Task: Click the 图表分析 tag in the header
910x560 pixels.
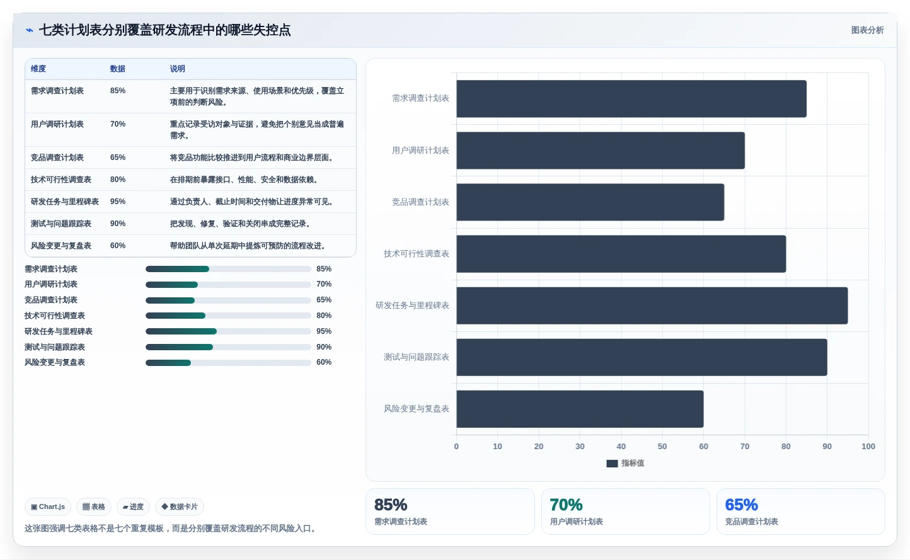Action: [867, 30]
